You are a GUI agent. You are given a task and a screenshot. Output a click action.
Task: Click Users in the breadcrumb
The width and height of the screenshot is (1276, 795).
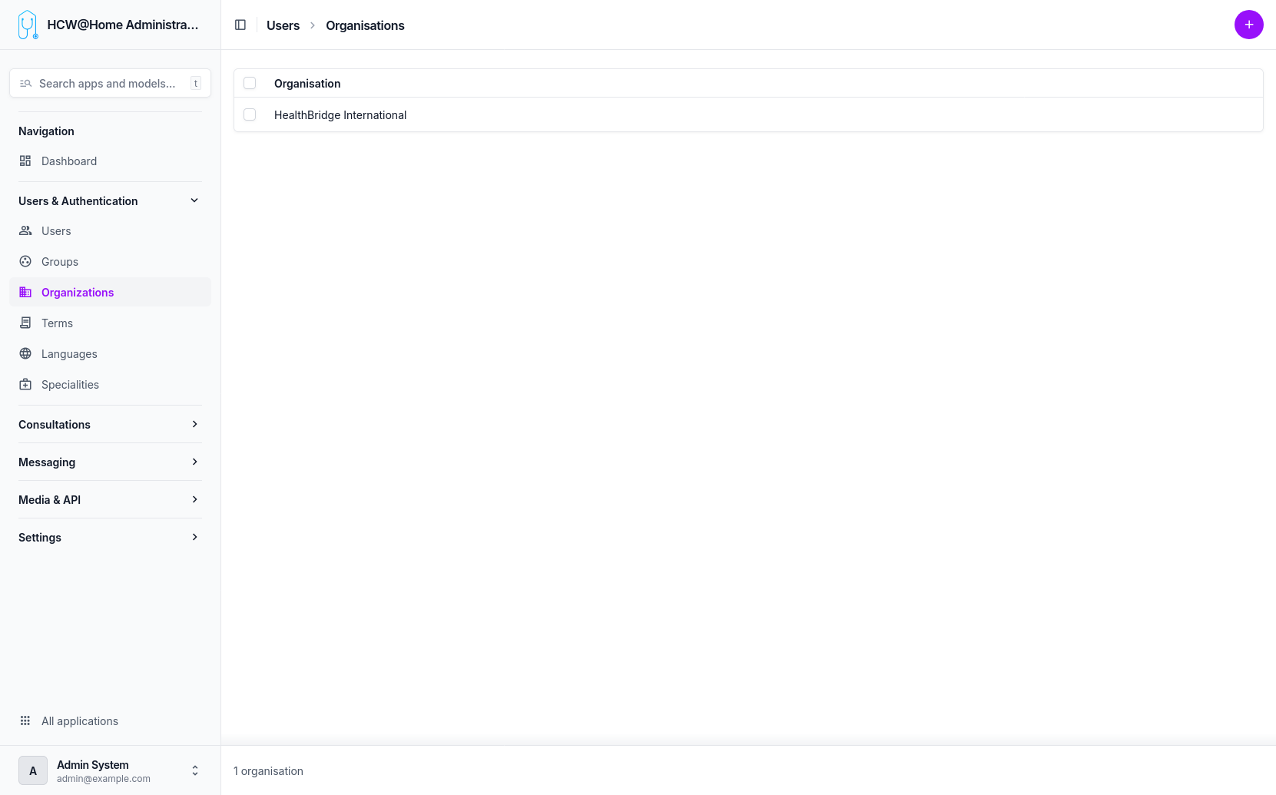pos(282,25)
